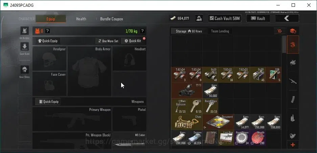
Task: Select the M9 Saber knife slot
Action: pyautogui.click(x=130, y=141)
